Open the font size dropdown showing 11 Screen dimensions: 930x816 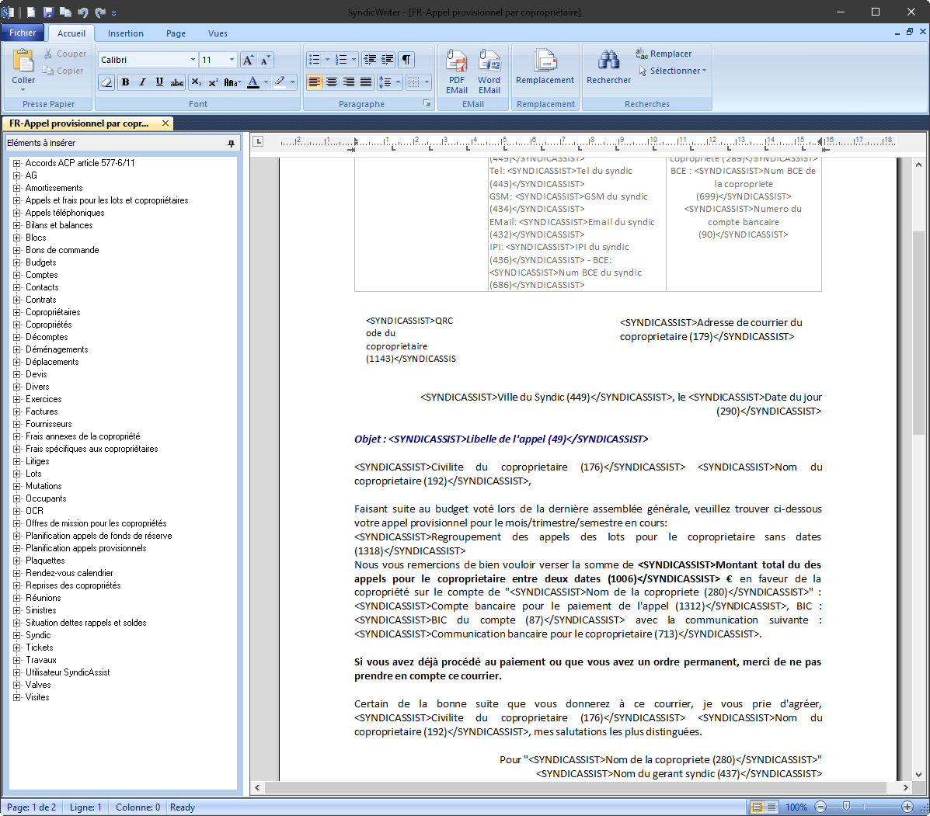pos(232,60)
